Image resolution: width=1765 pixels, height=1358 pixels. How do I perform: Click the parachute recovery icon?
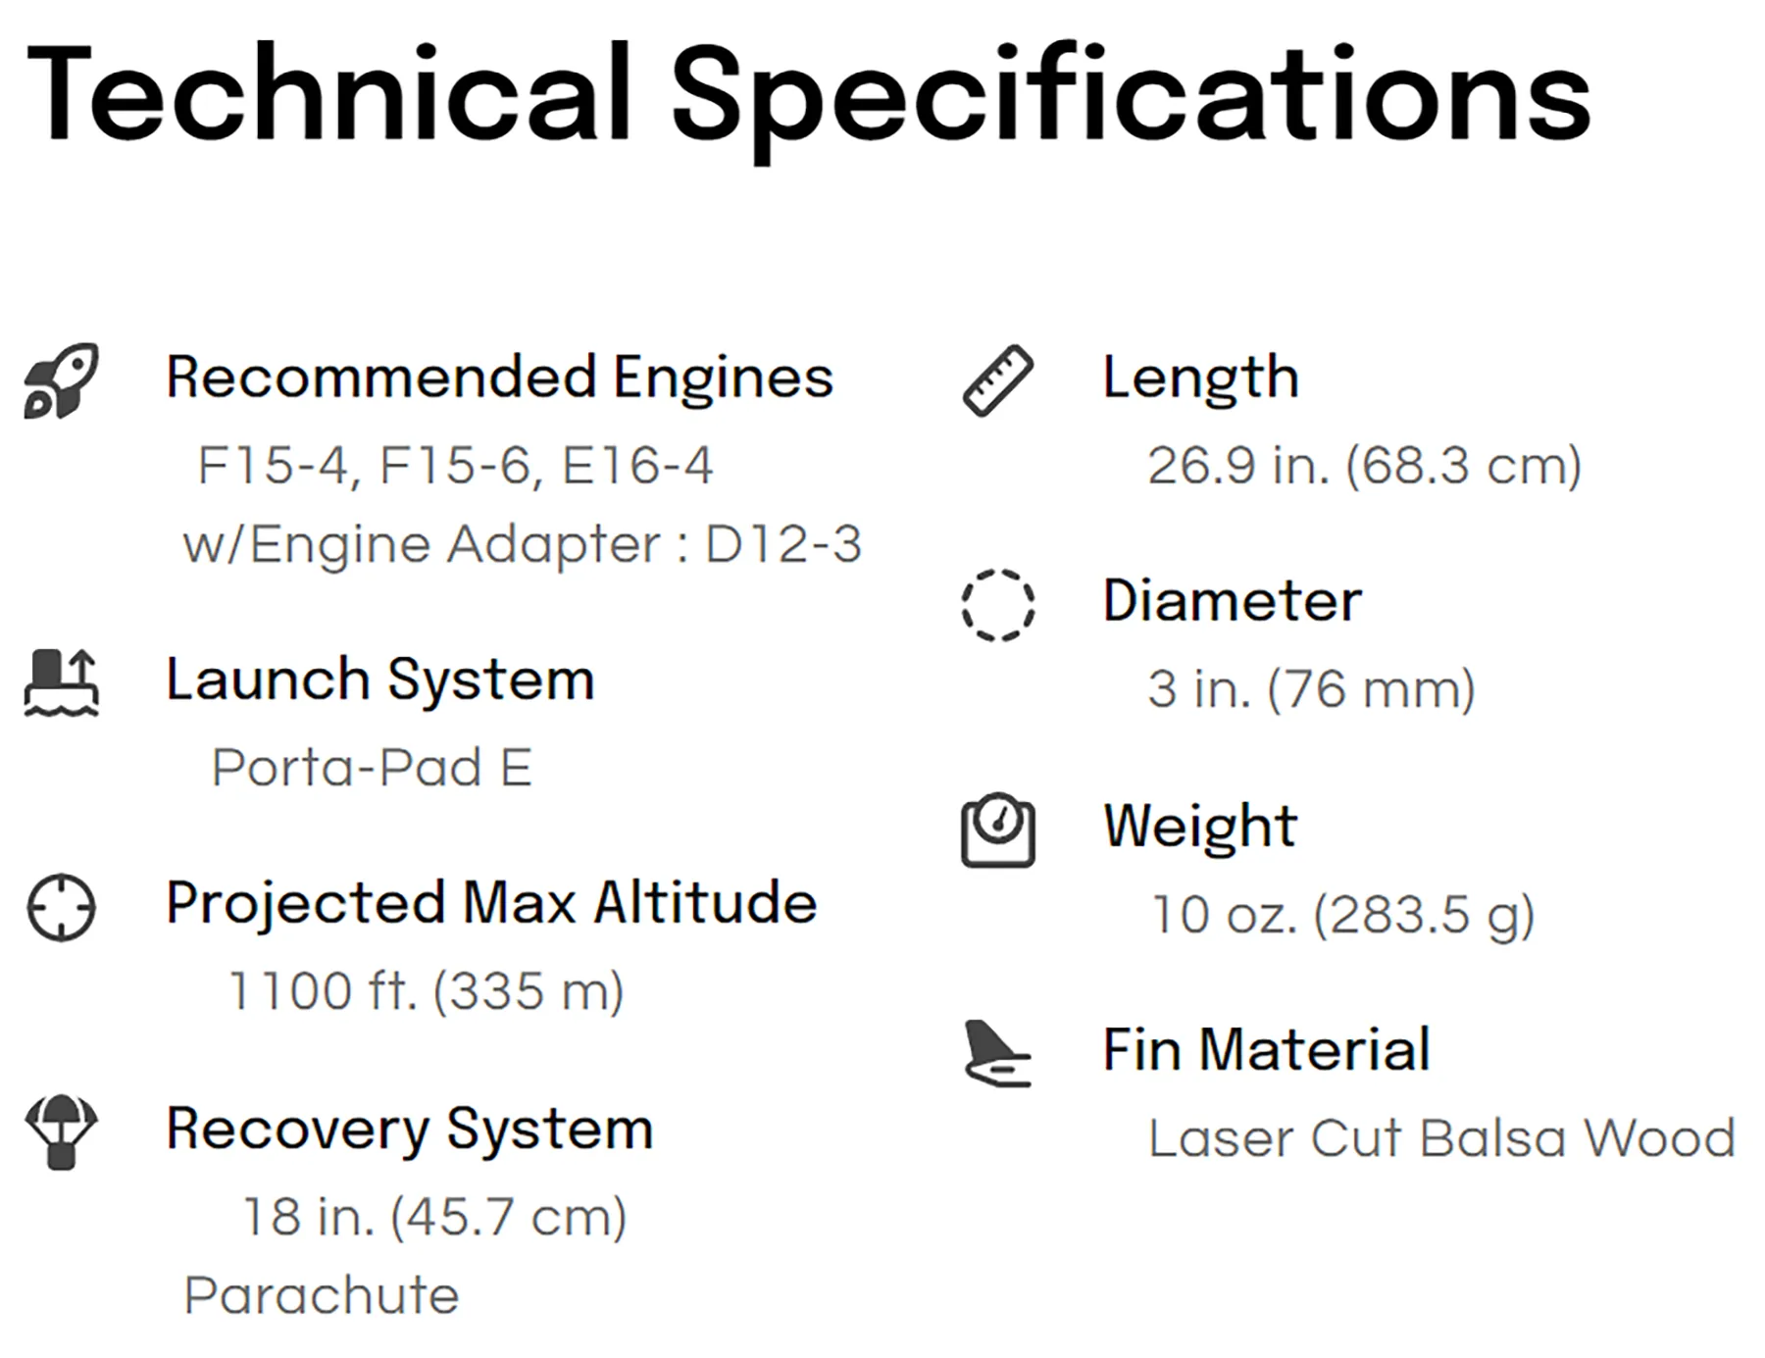(x=61, y=1132)
